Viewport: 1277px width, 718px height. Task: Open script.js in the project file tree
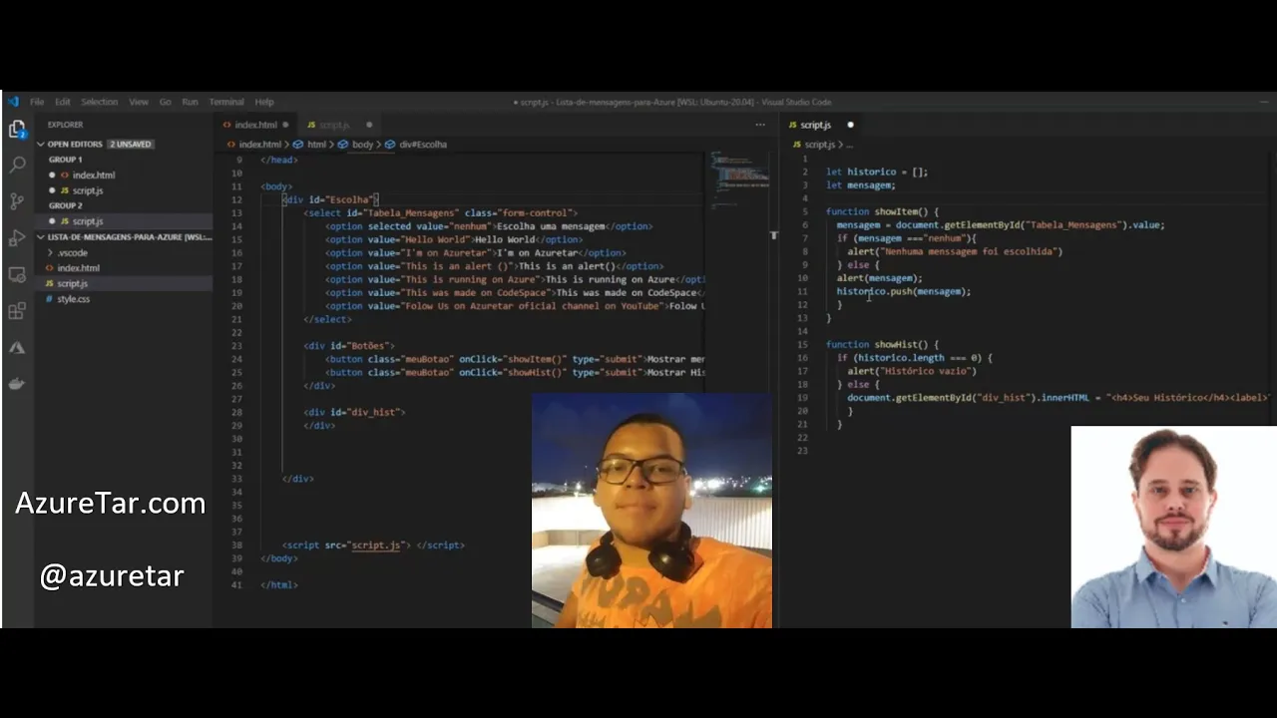pos(72,283)
